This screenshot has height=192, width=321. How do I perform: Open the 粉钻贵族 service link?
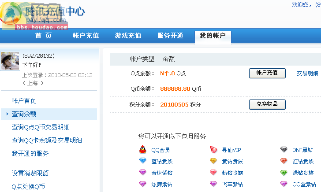(232, 173)
